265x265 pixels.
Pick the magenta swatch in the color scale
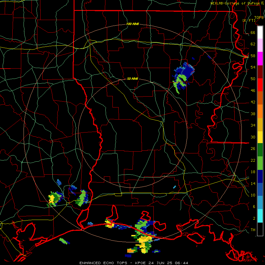pos(260,59)
